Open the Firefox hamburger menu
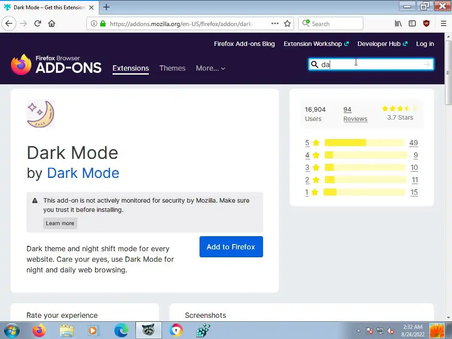 [x=443, y=23]
